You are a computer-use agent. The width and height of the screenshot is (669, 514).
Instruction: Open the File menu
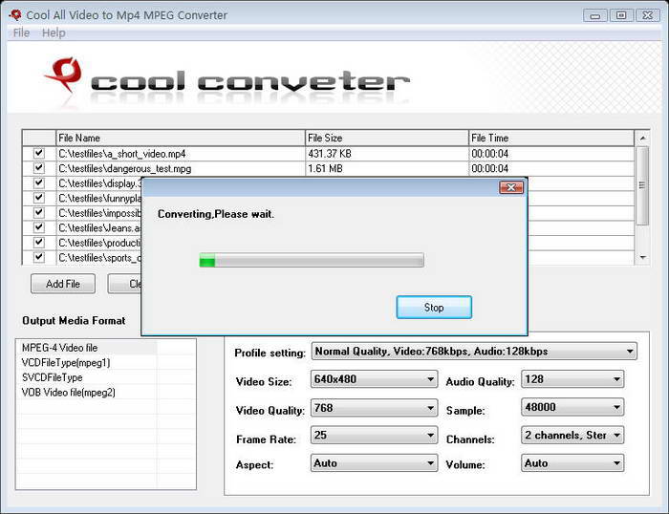[21, 32]
